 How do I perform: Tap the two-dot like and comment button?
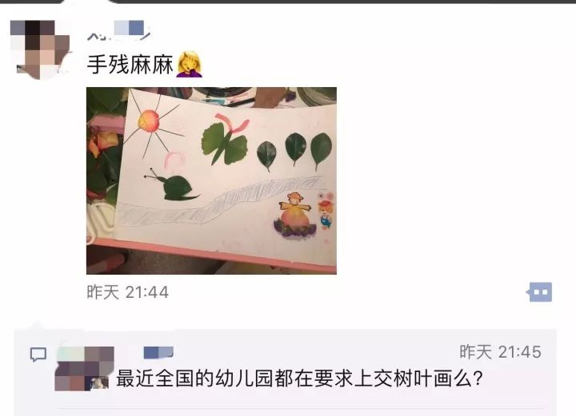(539, 292)
